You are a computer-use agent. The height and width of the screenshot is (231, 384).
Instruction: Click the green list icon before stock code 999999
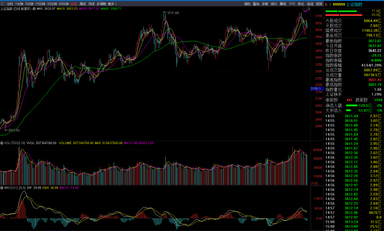click(330, 5)
